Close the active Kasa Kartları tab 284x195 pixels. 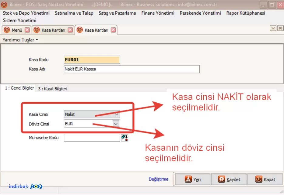(113, 30)
